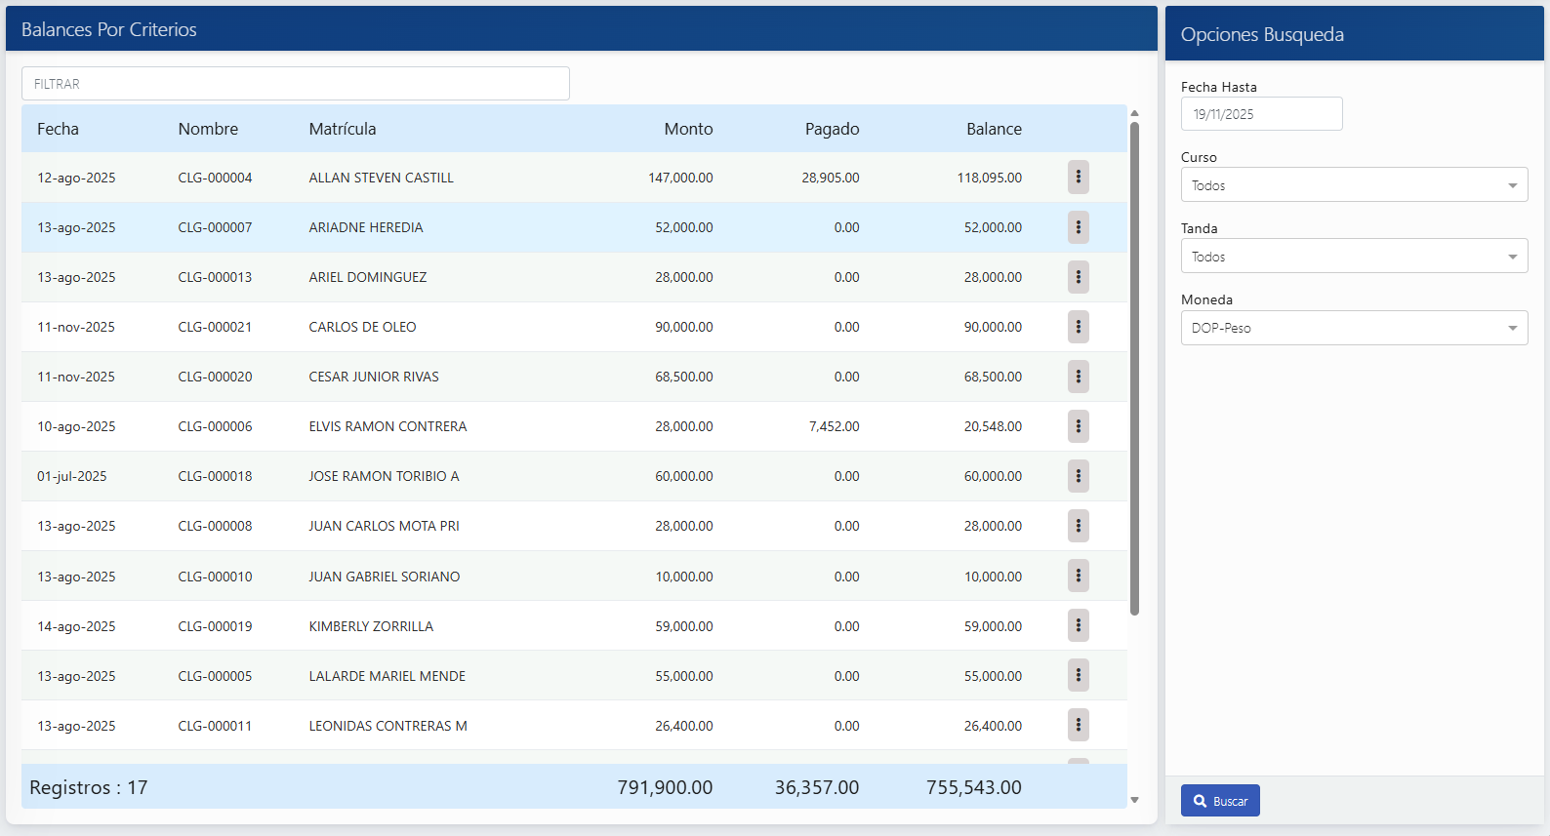Click the Monto column header
The width and height of the screenshot is (1550, 836).
(688, 129)
